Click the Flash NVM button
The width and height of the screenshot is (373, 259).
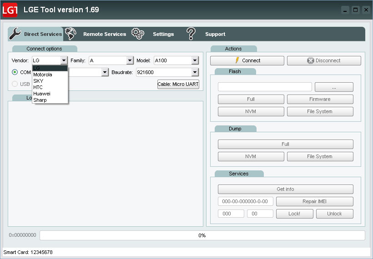click(x=251, y=111)
